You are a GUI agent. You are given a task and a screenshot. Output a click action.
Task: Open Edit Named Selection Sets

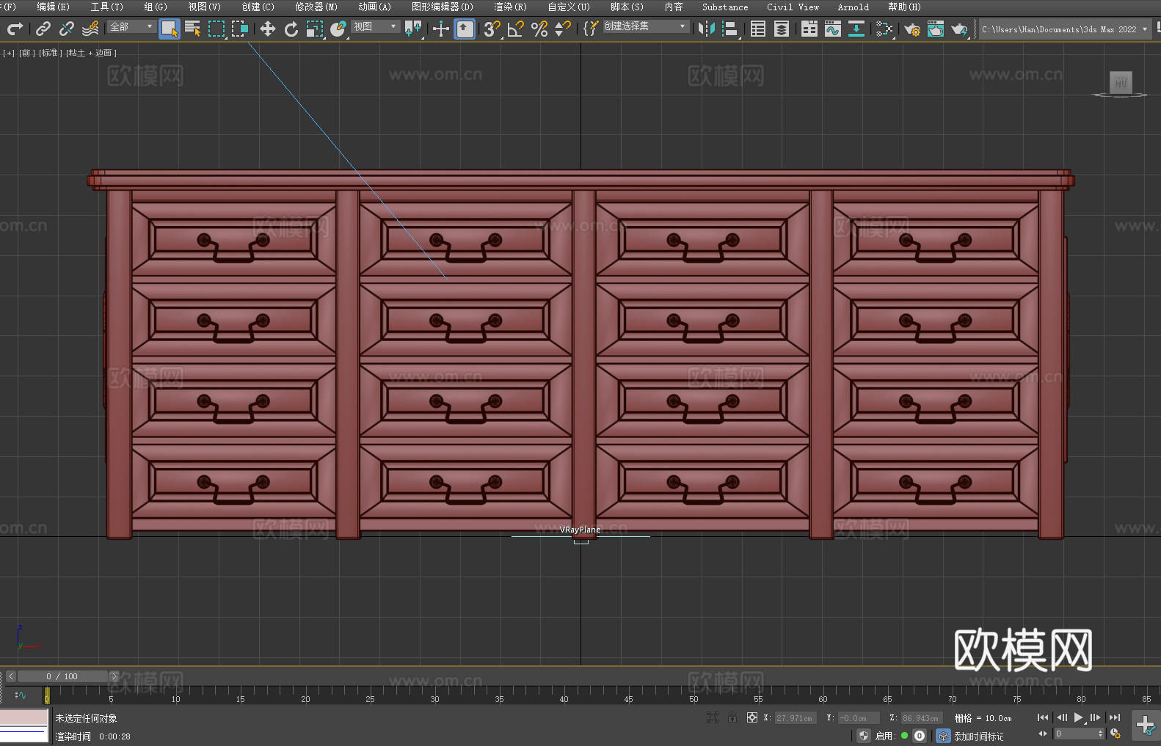pyautogui.click(x=591, y=29)
